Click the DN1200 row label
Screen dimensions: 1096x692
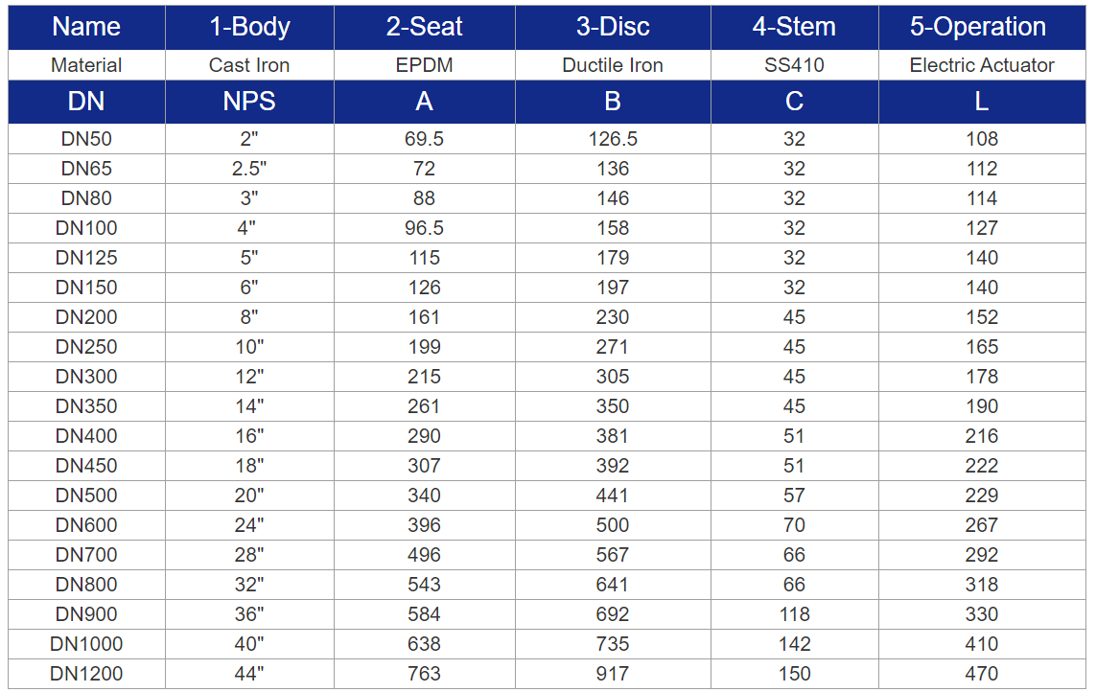(x=86, y=674)
